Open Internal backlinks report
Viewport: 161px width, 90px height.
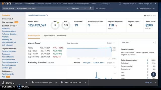[x=9, y=42]
